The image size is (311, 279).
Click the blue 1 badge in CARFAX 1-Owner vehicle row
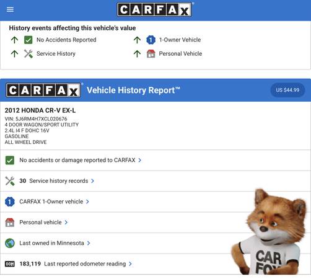pyautogui.click(x=10, y=201)
